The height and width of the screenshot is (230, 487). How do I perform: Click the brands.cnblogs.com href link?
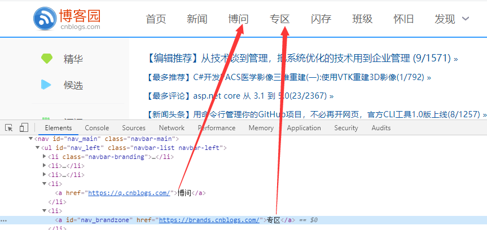tap(209, 220)
